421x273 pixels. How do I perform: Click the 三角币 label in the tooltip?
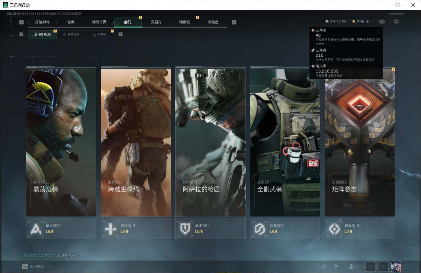321,30
